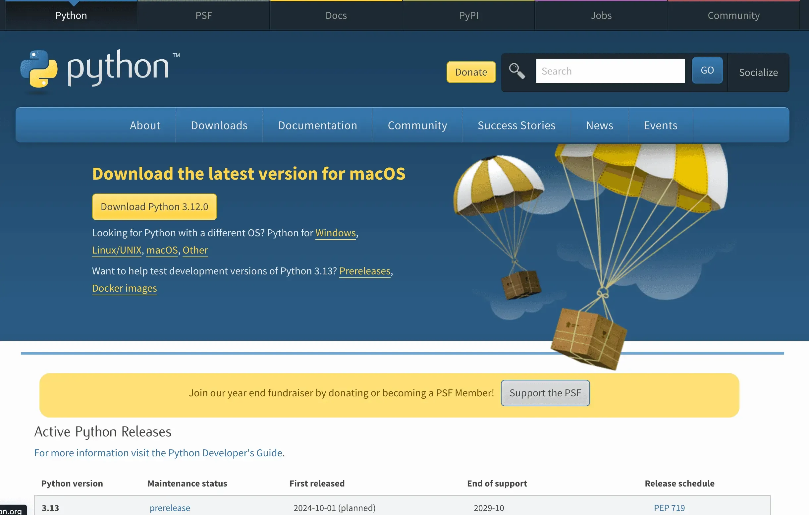
Task: Expand the Downloads navigation menu
Action: click(219, 125)
